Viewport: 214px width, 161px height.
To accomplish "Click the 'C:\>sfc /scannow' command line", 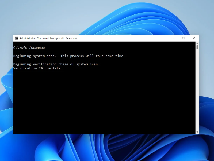I will click(x=29, y=48).
